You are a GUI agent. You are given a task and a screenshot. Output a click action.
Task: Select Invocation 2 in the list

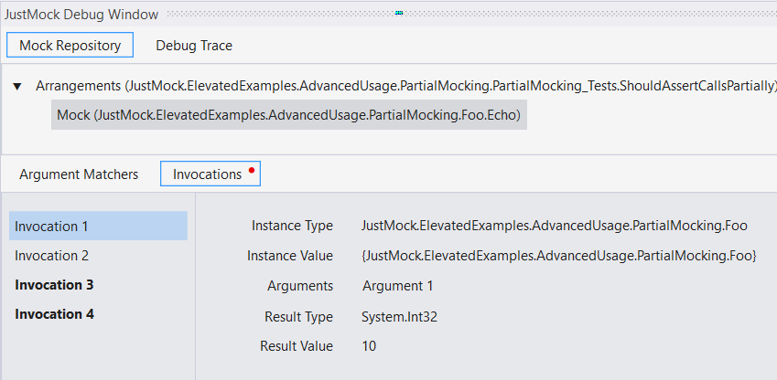coord(98,256)
